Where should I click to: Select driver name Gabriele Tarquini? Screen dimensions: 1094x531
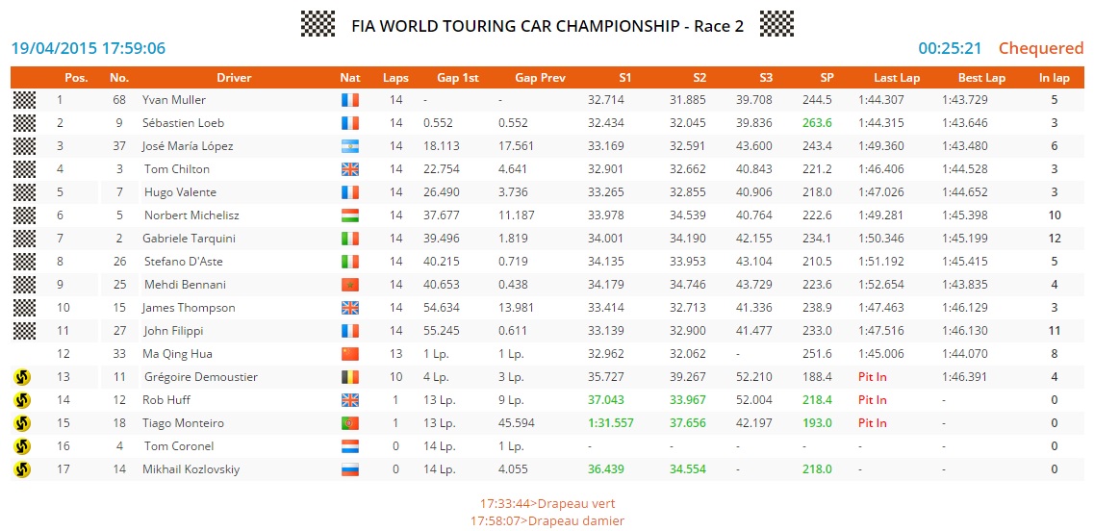point(189,239)
